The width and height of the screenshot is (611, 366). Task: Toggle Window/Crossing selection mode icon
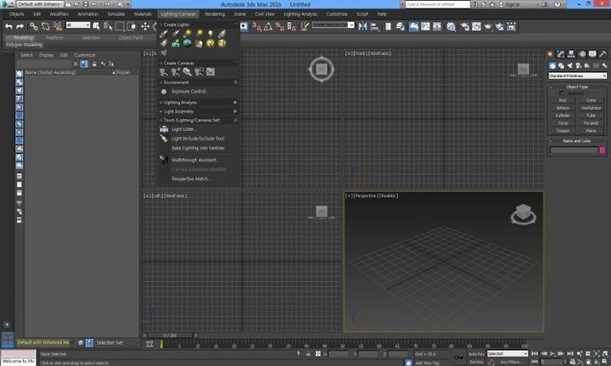(x=132, y=26)
